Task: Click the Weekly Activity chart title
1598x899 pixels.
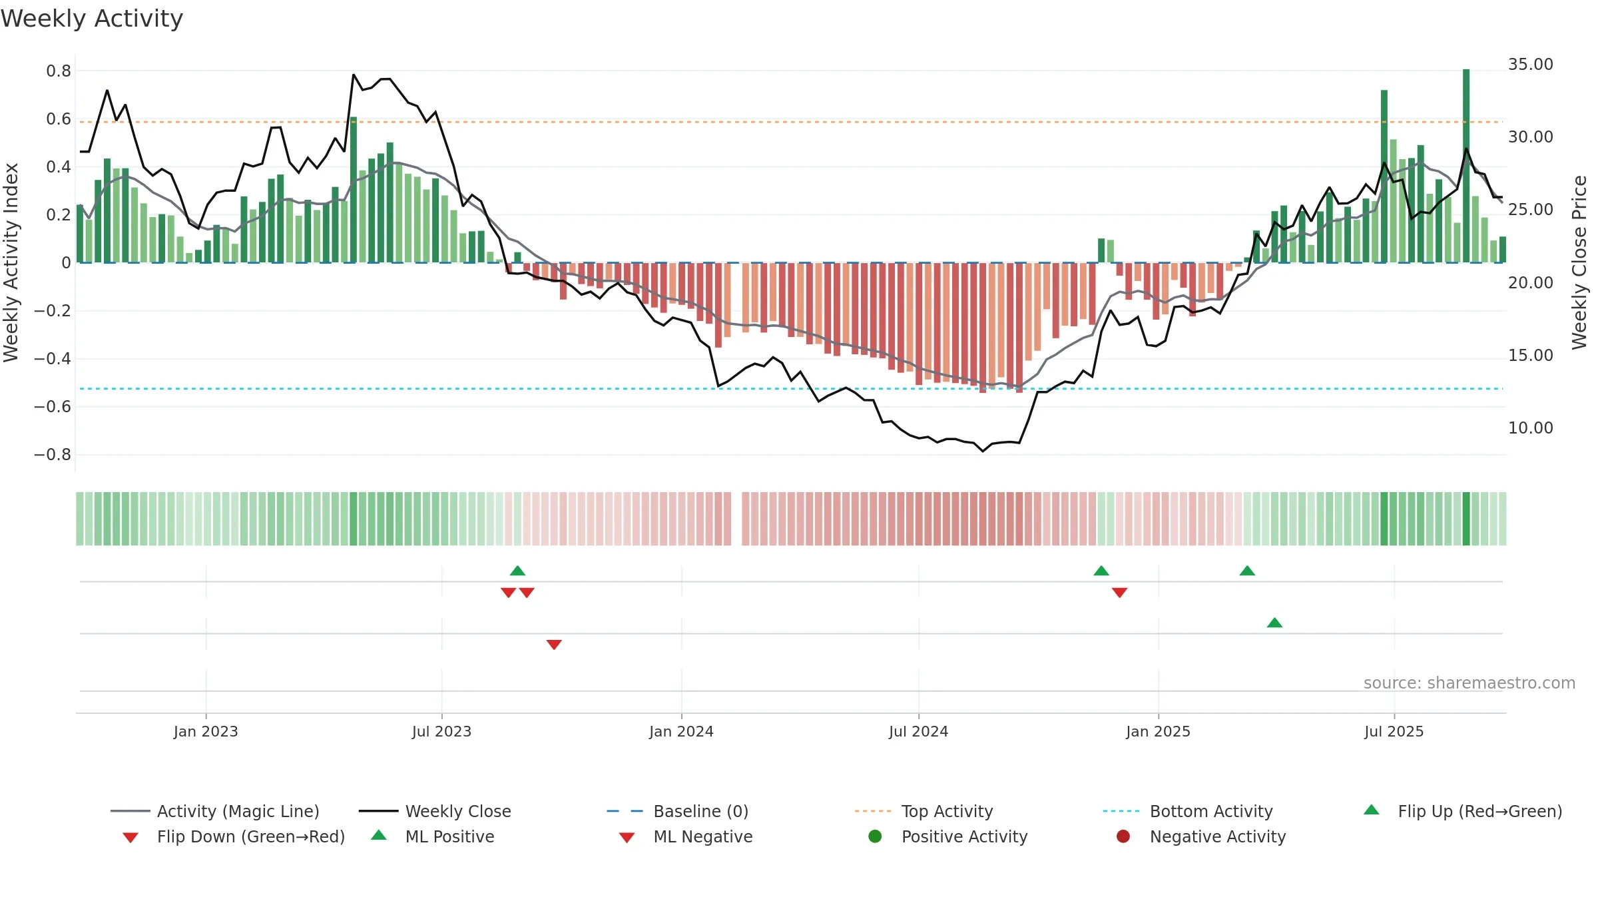Action: [92, 19]
